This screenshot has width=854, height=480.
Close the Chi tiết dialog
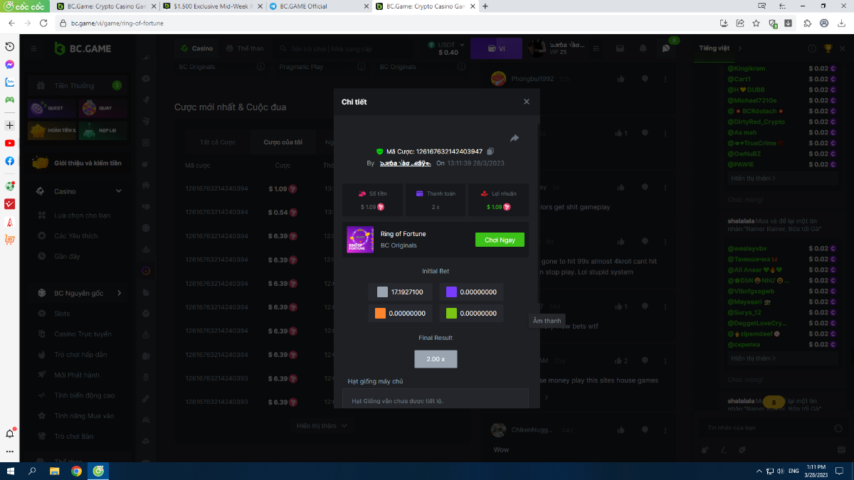[527, 102]
